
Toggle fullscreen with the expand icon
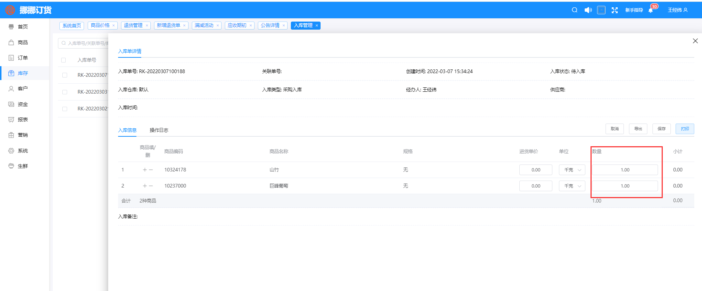(615, 10)
